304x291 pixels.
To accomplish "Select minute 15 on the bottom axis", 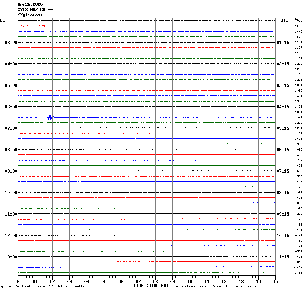I will (x=275, y=281).
